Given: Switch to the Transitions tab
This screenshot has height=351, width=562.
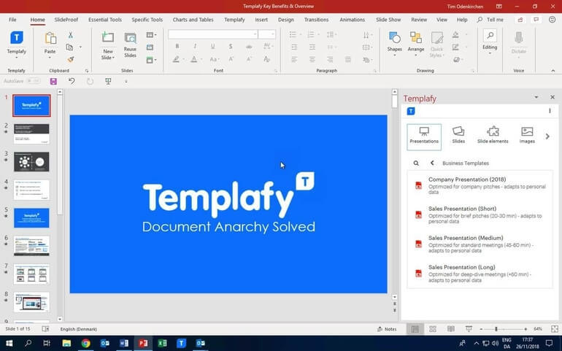Looking at the screenshot, I should [316, 20].
